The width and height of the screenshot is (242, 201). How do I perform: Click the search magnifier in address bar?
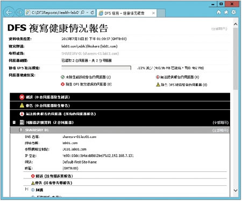point(82,12)
